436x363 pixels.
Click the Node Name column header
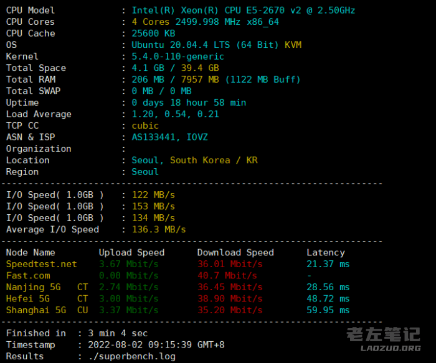pyautogui.click(x=31, y=252)
